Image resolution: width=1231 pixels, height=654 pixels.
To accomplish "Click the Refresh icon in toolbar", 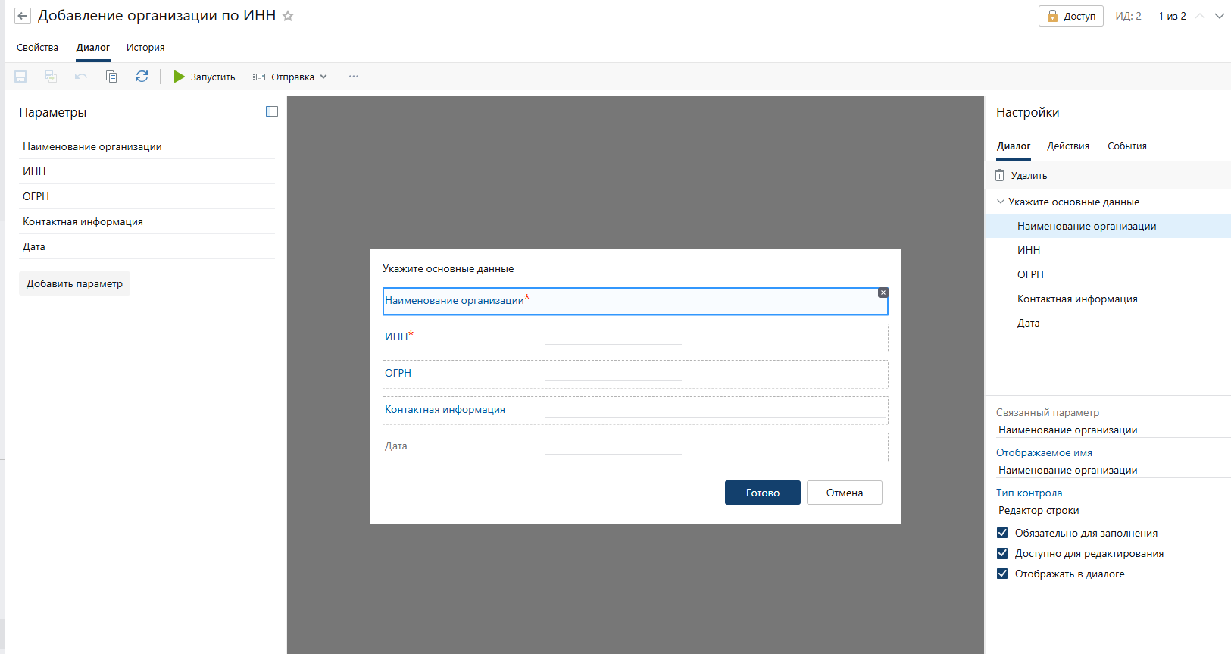I will pyautogui.click(x=142, y=77).
